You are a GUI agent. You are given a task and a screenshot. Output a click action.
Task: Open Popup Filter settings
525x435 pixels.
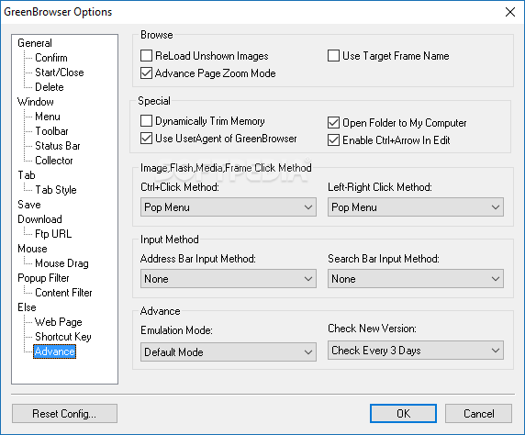pyautogui.click(x=43, y=278)
